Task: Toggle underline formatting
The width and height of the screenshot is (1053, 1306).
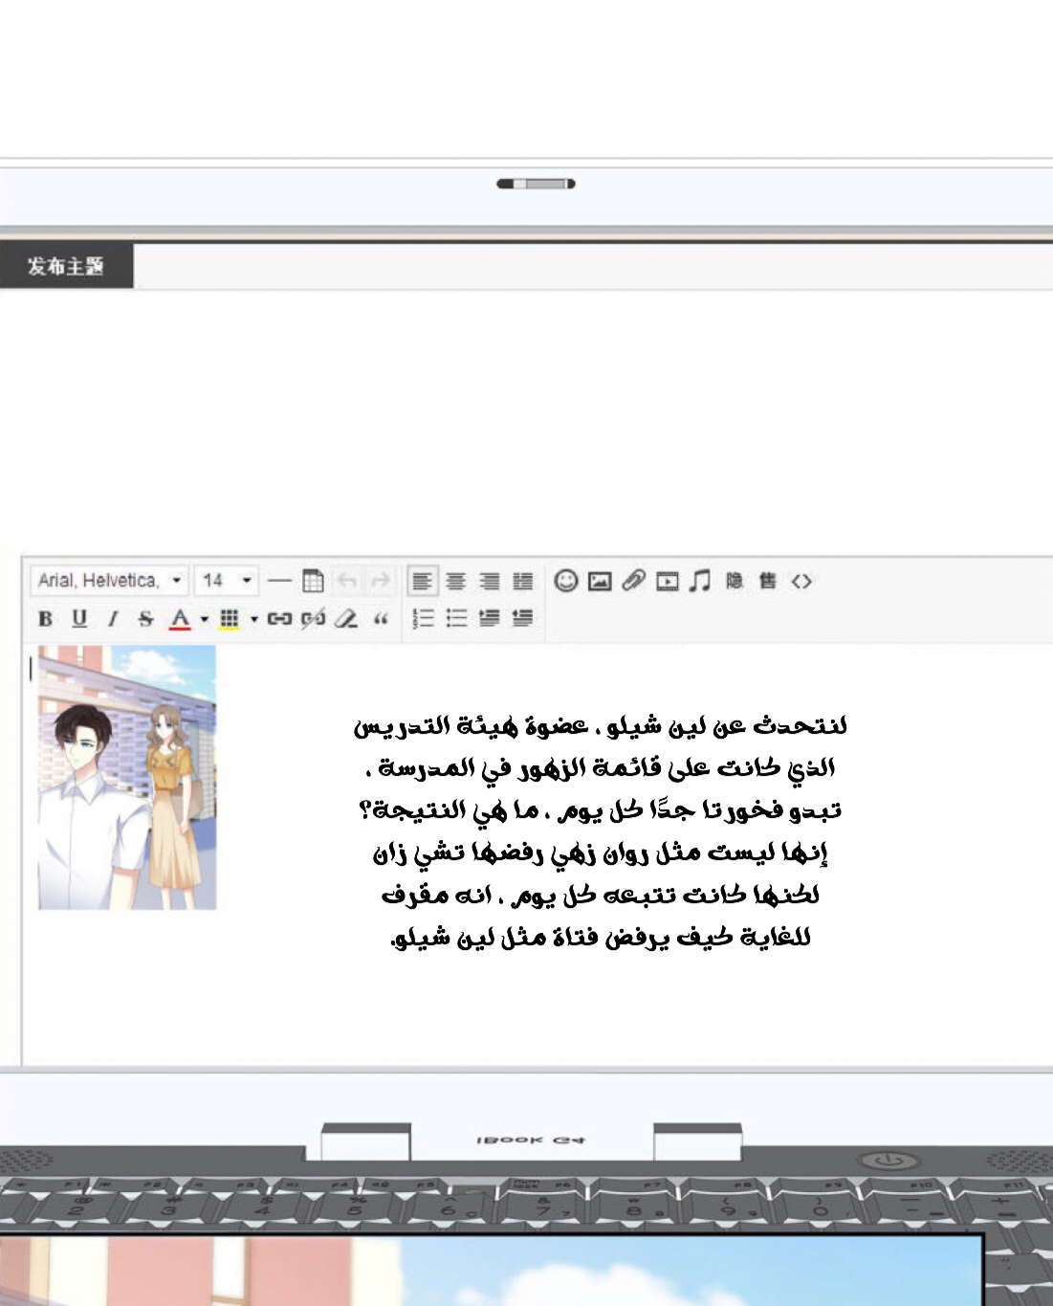Action: 79,619
